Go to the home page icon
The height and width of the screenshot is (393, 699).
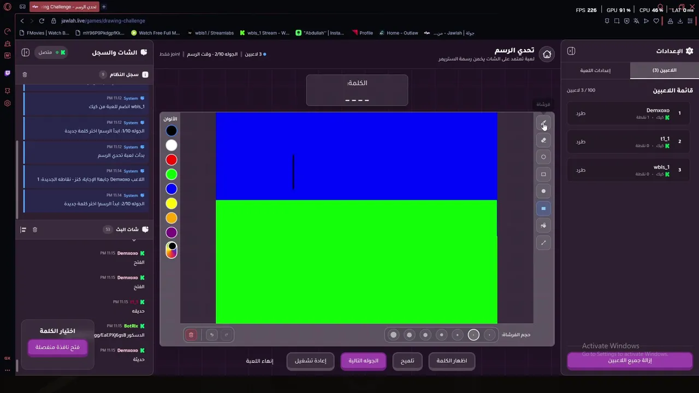(547, 54)
